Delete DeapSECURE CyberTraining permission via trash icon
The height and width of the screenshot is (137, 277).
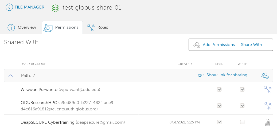point(267,122)
